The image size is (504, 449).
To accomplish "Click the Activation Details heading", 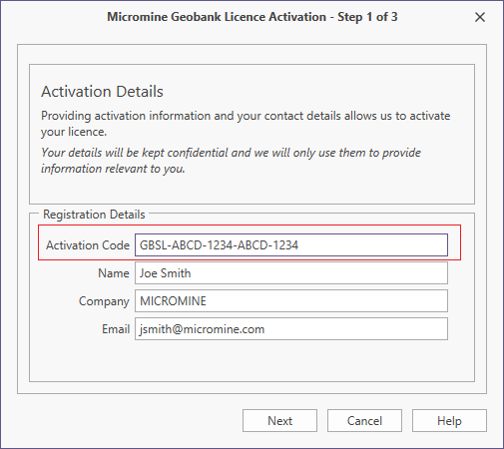I will tap(102, 92).
